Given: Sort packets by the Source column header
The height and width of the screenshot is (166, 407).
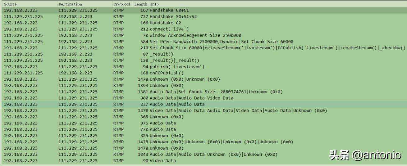Looking at the screenshot, I should [10, 4].
